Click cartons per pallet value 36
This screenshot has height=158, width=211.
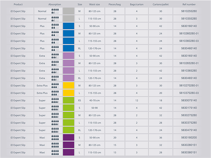point(161,138)
